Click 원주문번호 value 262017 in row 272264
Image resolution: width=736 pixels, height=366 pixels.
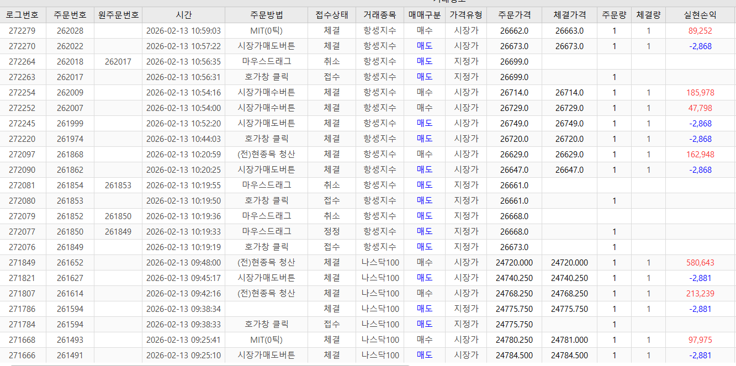[x=118, y=62]
